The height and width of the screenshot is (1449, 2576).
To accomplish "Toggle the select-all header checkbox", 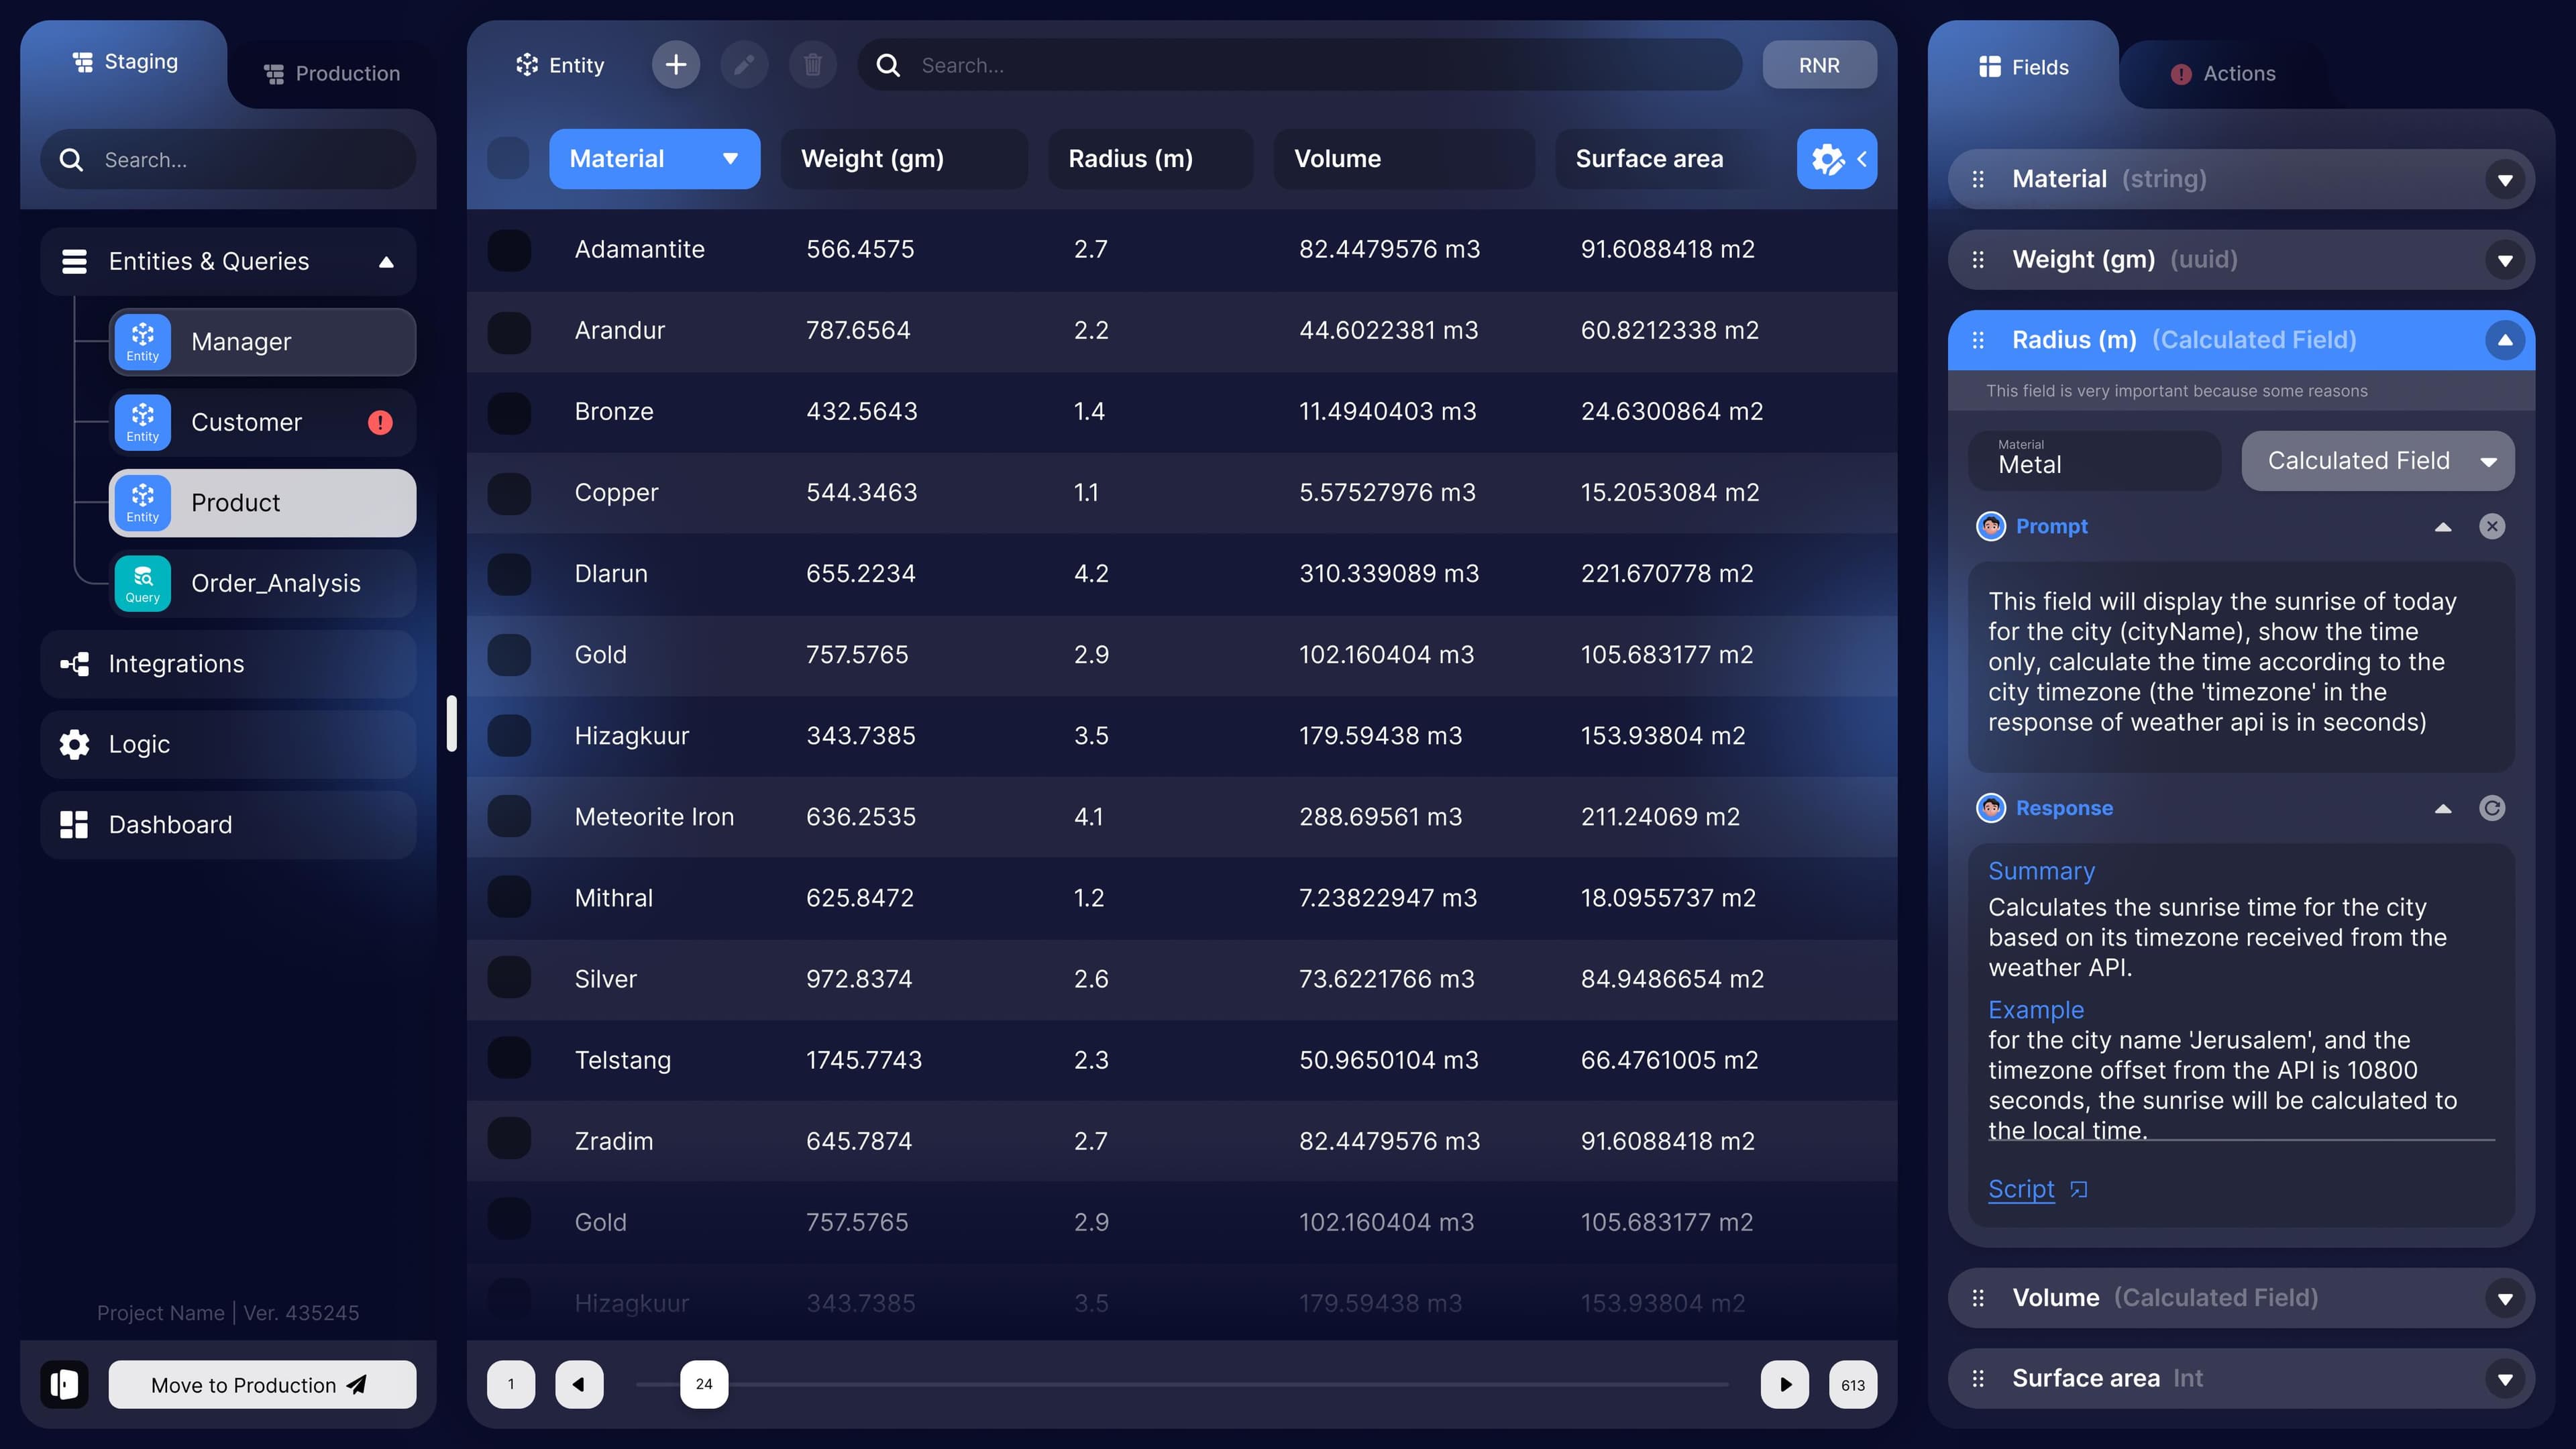I will click(508, 159).
